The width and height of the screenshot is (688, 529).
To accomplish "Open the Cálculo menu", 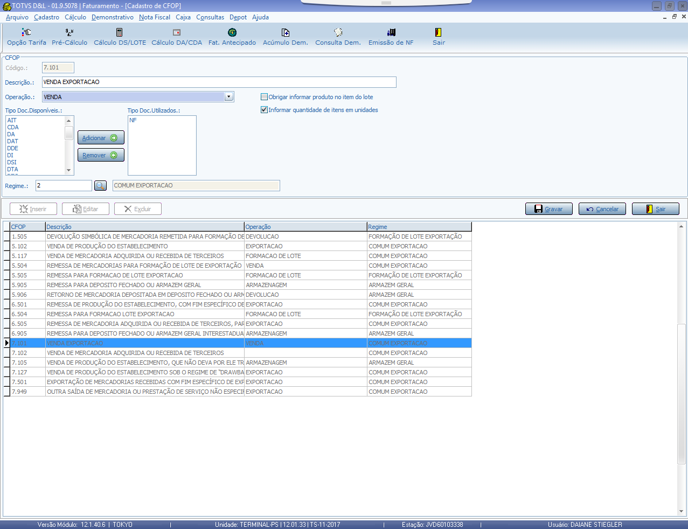I will point(75,17).
